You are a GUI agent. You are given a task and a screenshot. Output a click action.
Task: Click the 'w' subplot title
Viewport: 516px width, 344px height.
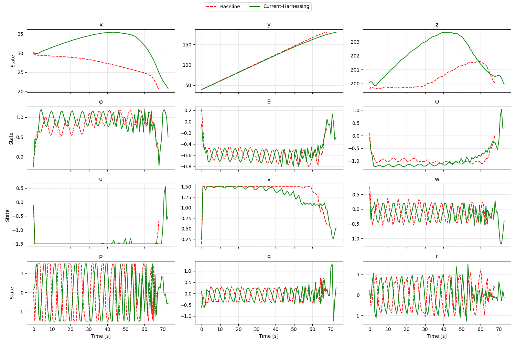[437, 179]
